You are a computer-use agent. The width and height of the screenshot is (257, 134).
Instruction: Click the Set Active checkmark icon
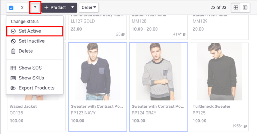tap(13, 31)
